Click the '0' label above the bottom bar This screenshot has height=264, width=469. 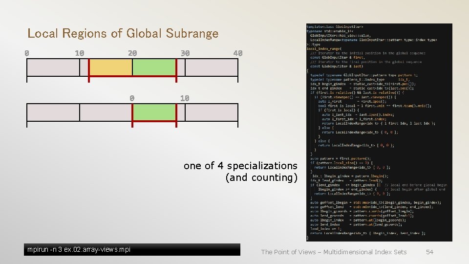coord(132,98)
